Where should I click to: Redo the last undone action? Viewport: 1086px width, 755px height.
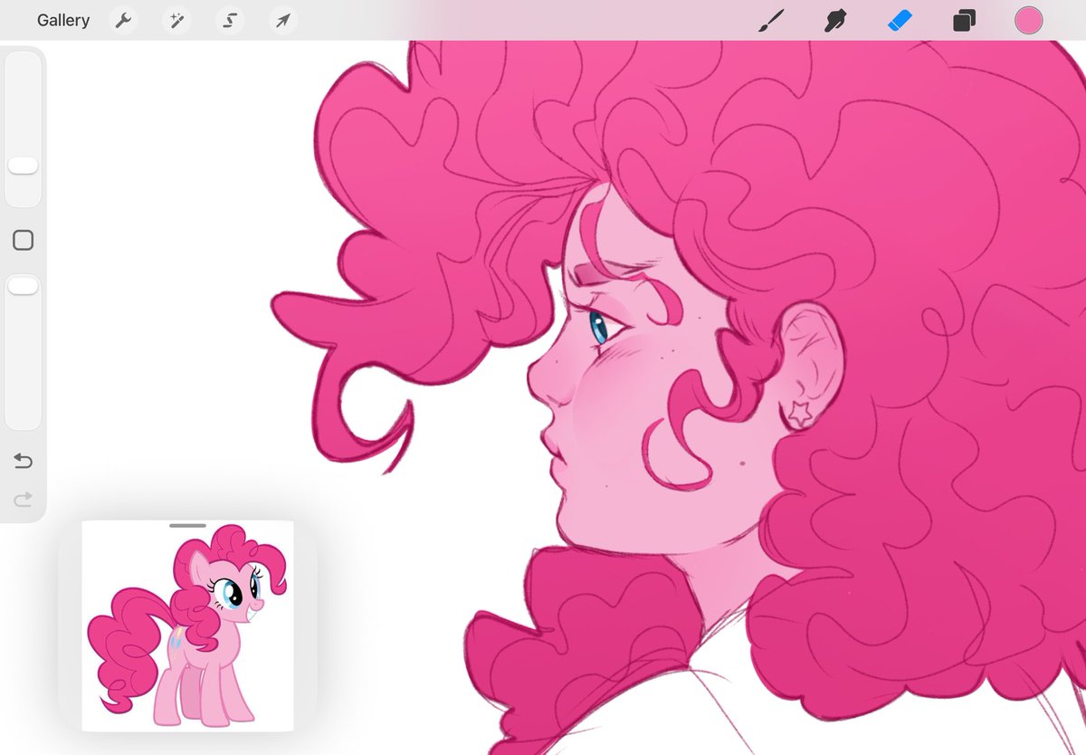(24, 499)
